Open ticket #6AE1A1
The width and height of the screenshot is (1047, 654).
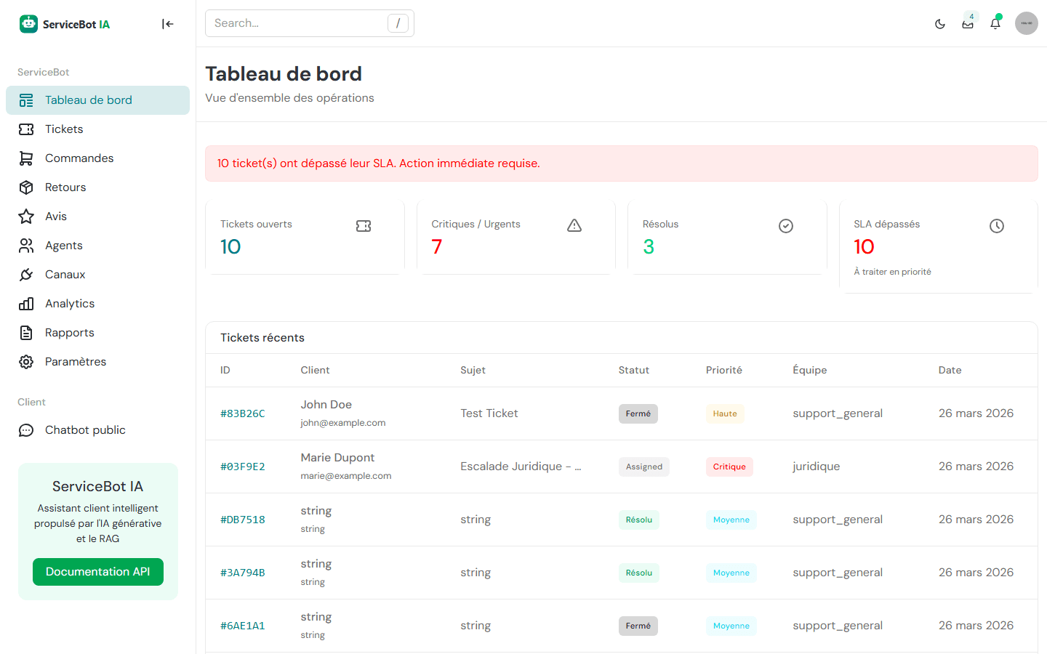click(x=243, y=626)
